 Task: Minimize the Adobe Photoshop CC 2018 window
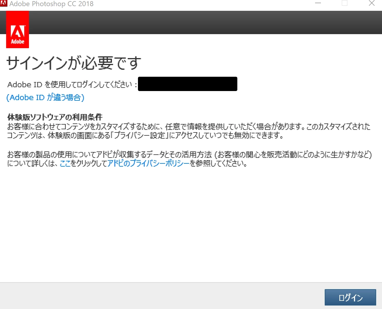(318, 3)
